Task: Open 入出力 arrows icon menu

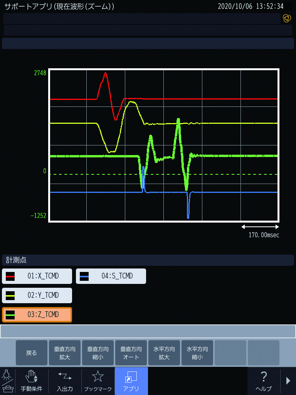Action: point(65,381)
